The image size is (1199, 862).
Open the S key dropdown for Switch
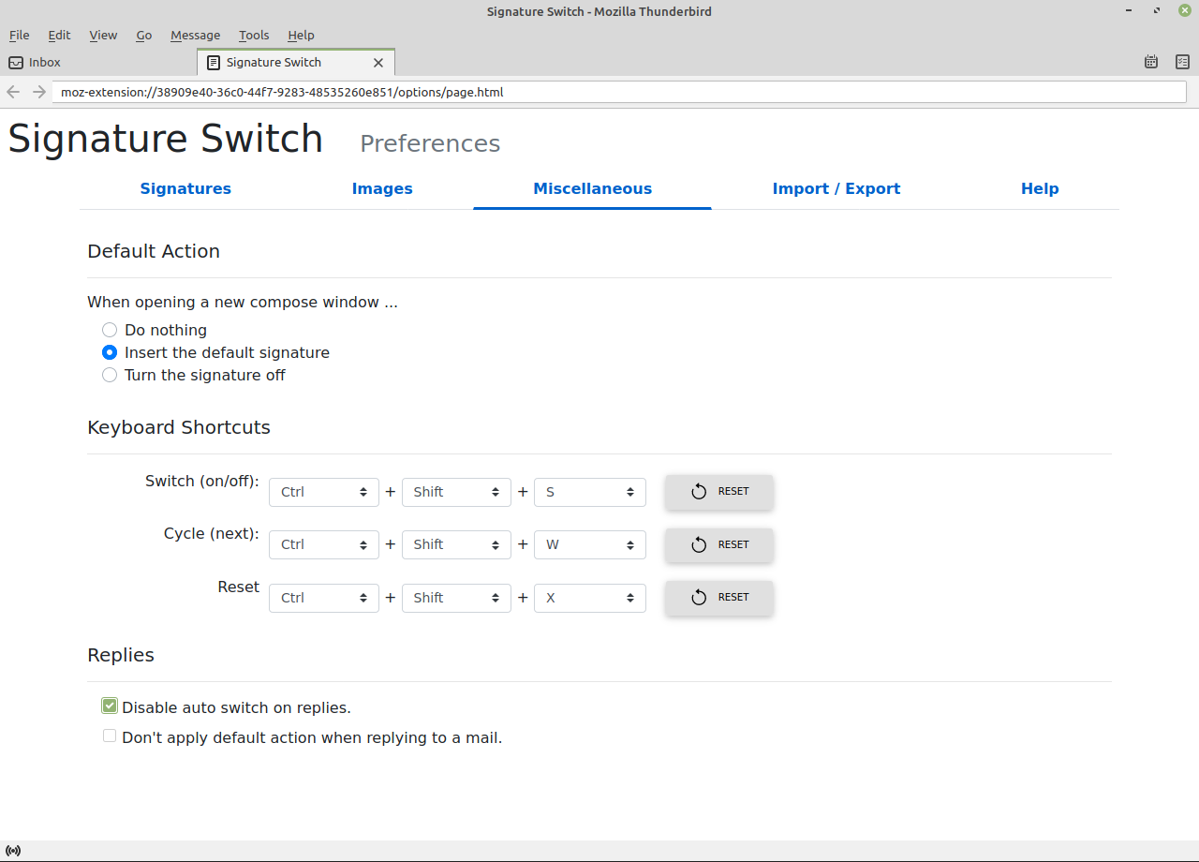tap(590, 492)
